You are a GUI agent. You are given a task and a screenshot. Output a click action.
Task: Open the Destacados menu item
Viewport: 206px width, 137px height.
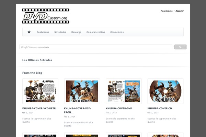pos(43,32)
